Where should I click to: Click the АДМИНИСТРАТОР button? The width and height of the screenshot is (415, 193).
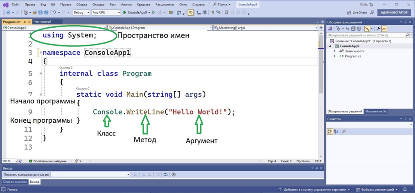[394, 13]
